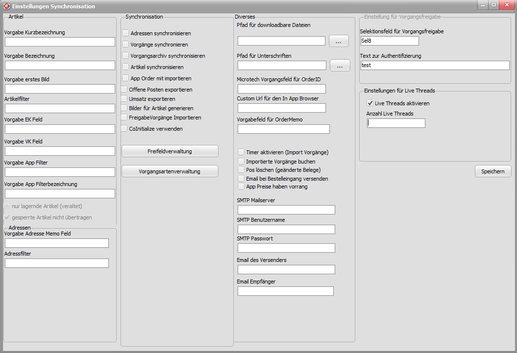
Task: Open Vorgangsartenverwaltung
Action: tap(170, 171)
